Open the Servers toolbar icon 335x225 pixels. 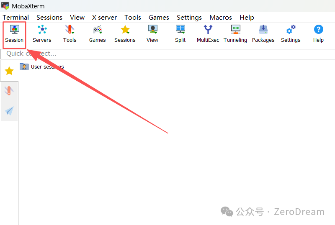click(42, 34)
